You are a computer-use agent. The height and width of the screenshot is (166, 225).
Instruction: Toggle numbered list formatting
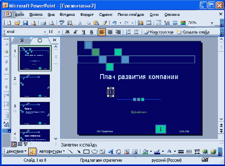(x=128, y=32)
